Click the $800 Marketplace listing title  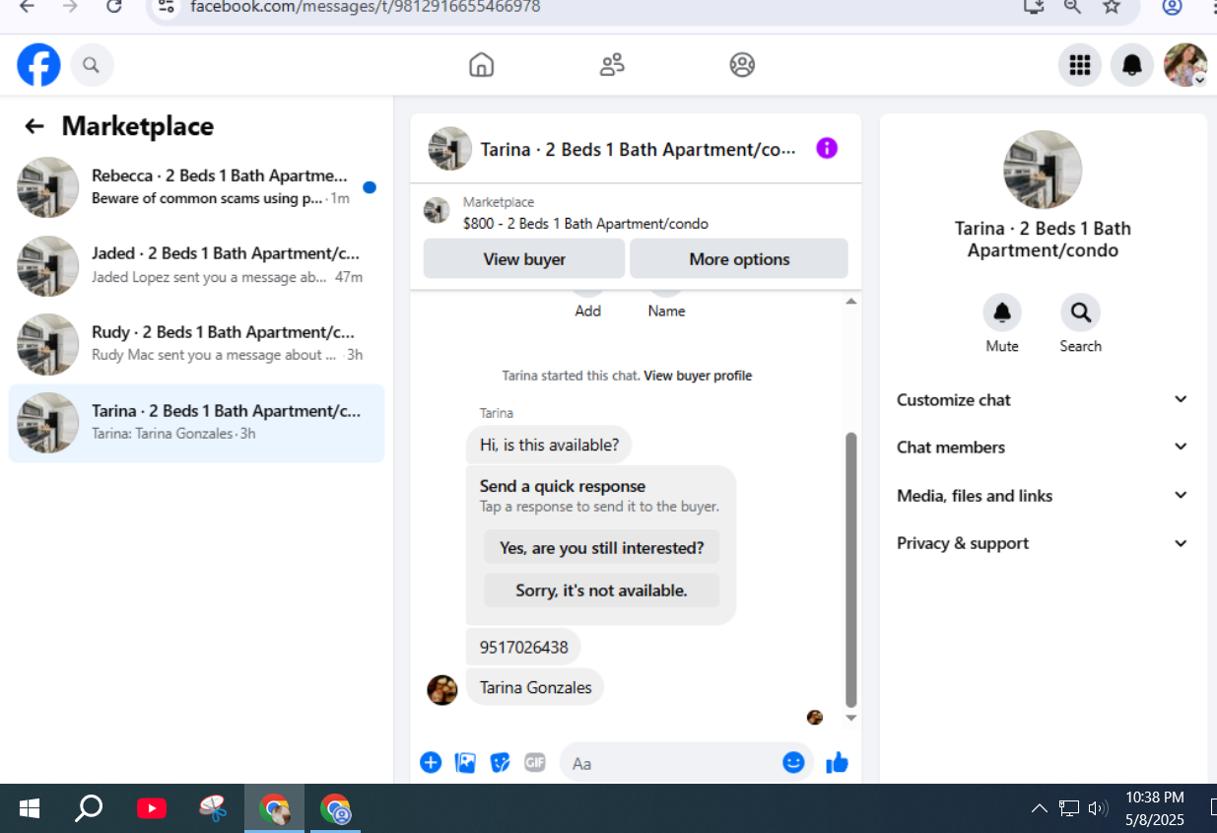coord(585,224)
